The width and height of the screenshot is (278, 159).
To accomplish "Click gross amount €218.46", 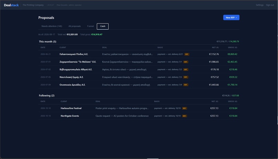I will (233, 69).
